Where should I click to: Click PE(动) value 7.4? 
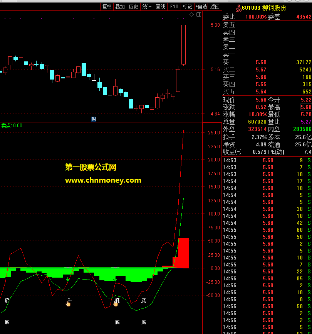(307, 152)
